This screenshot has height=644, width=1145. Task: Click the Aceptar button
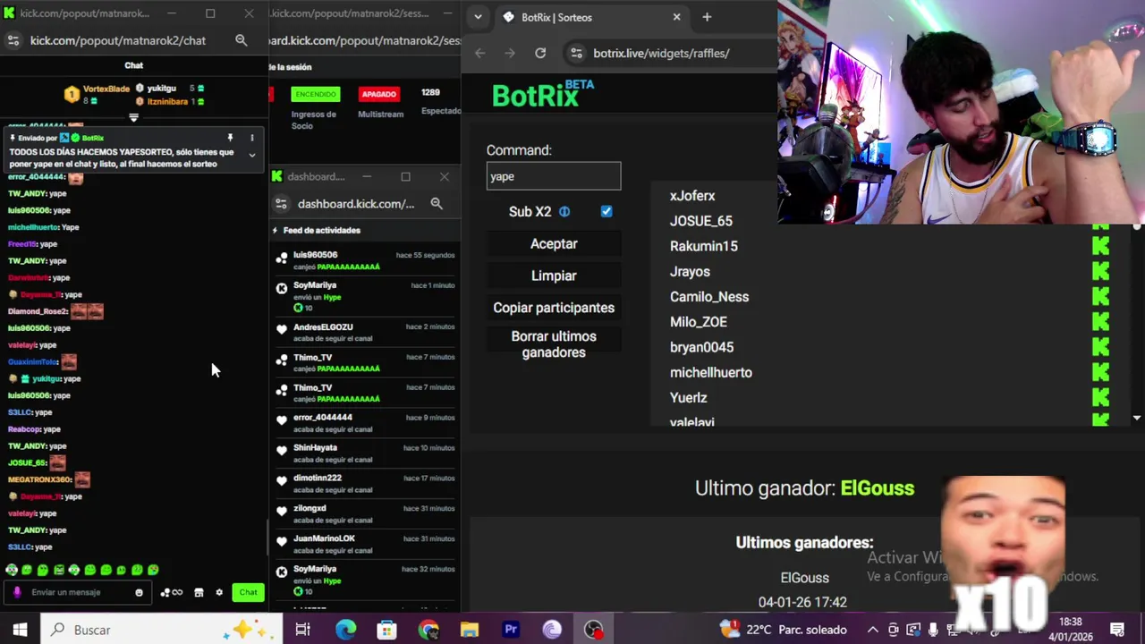tap(554, 244)
